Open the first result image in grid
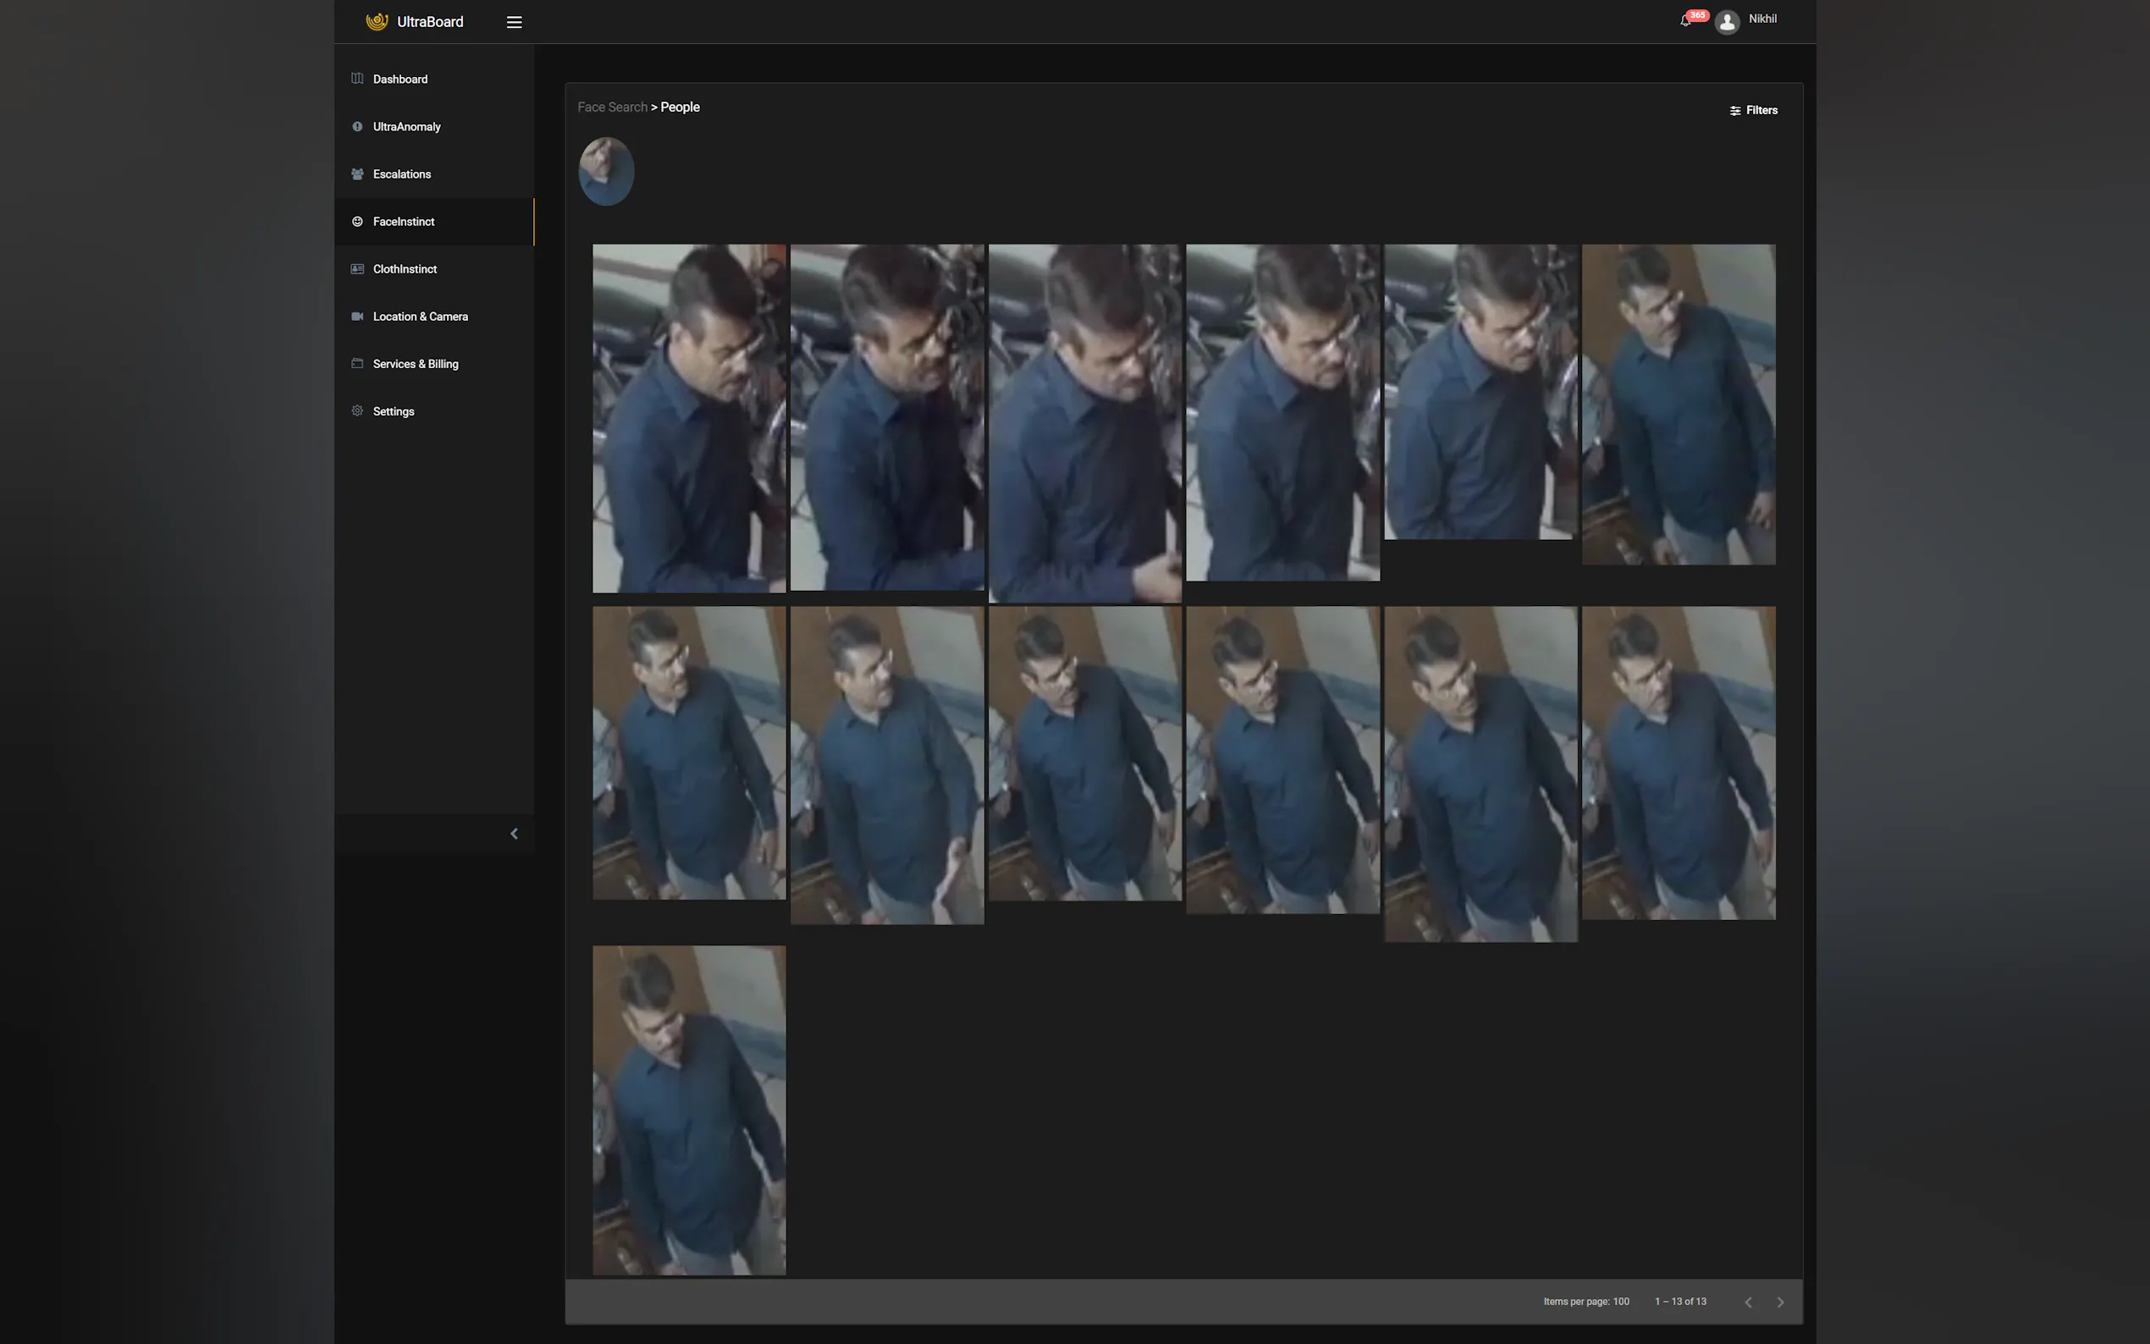The height and width of the screenshot is (1344, 2150). click(x=689, y=418)
